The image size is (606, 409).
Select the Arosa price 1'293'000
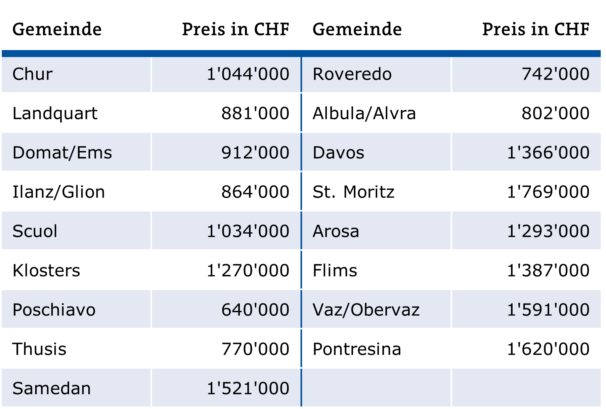click(x=548, y=231)
